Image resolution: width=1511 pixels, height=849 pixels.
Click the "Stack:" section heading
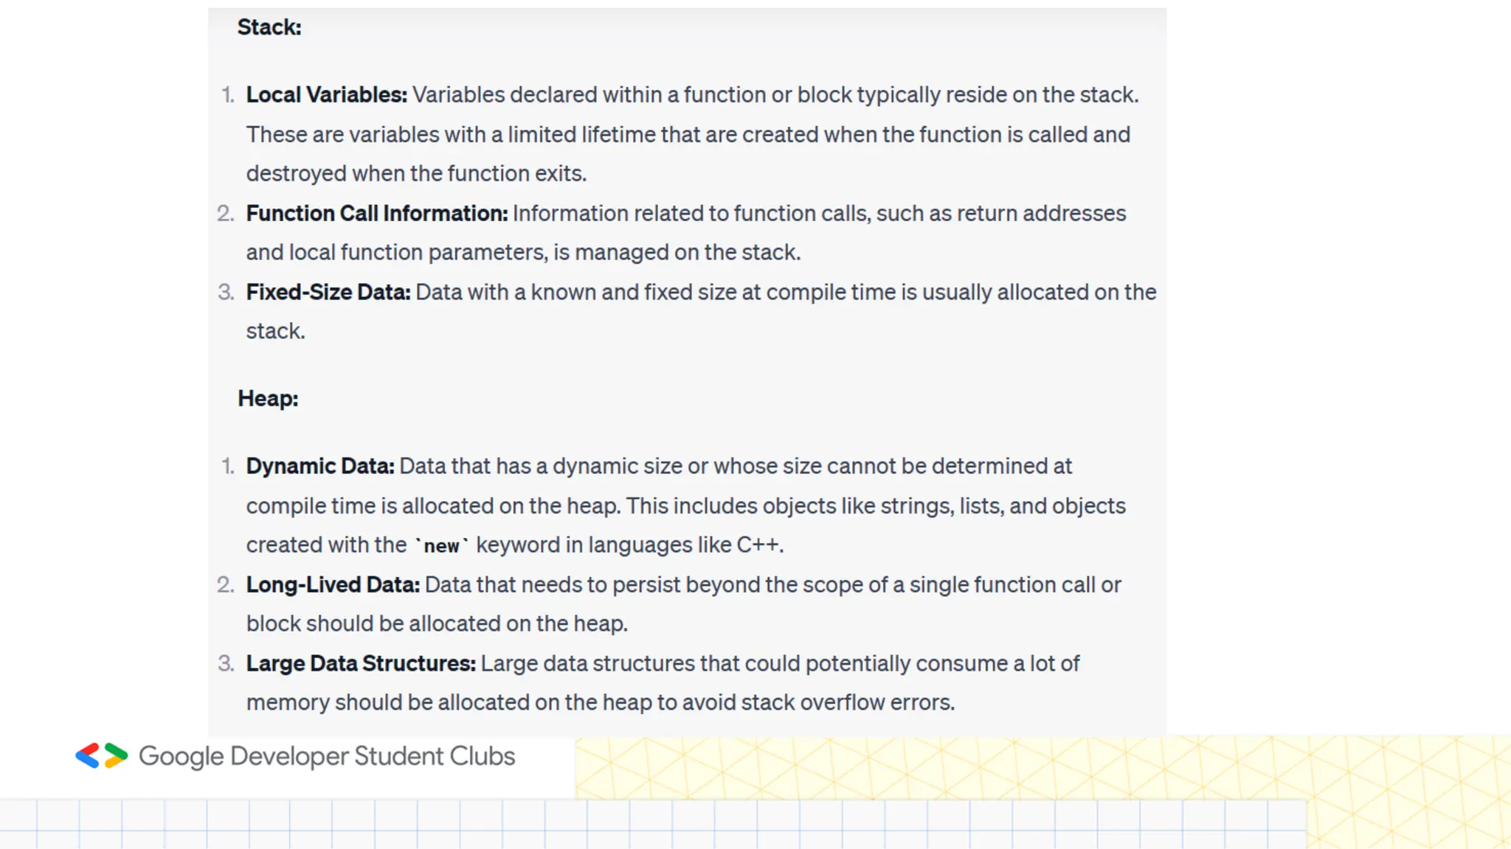[x=269, y=27]
